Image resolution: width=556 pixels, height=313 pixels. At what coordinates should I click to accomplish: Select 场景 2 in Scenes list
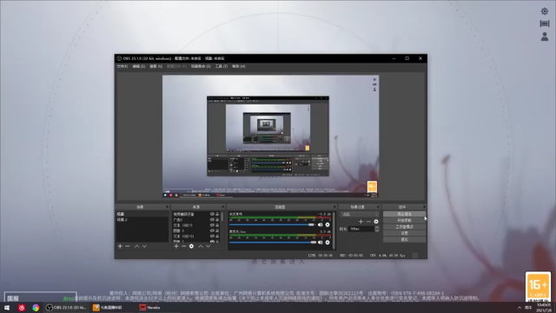pyautogui.click(x=142, y=220)
